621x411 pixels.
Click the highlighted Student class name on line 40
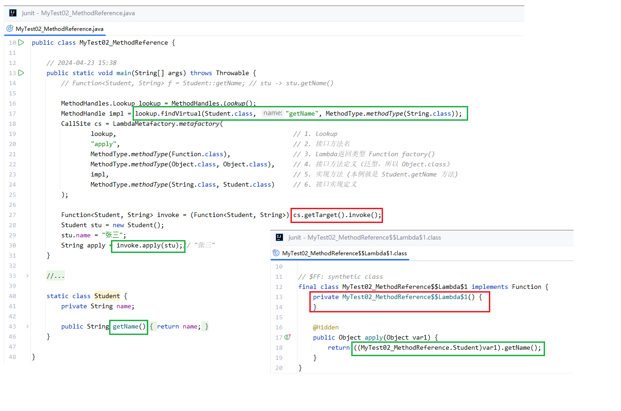tap(107, 296)
